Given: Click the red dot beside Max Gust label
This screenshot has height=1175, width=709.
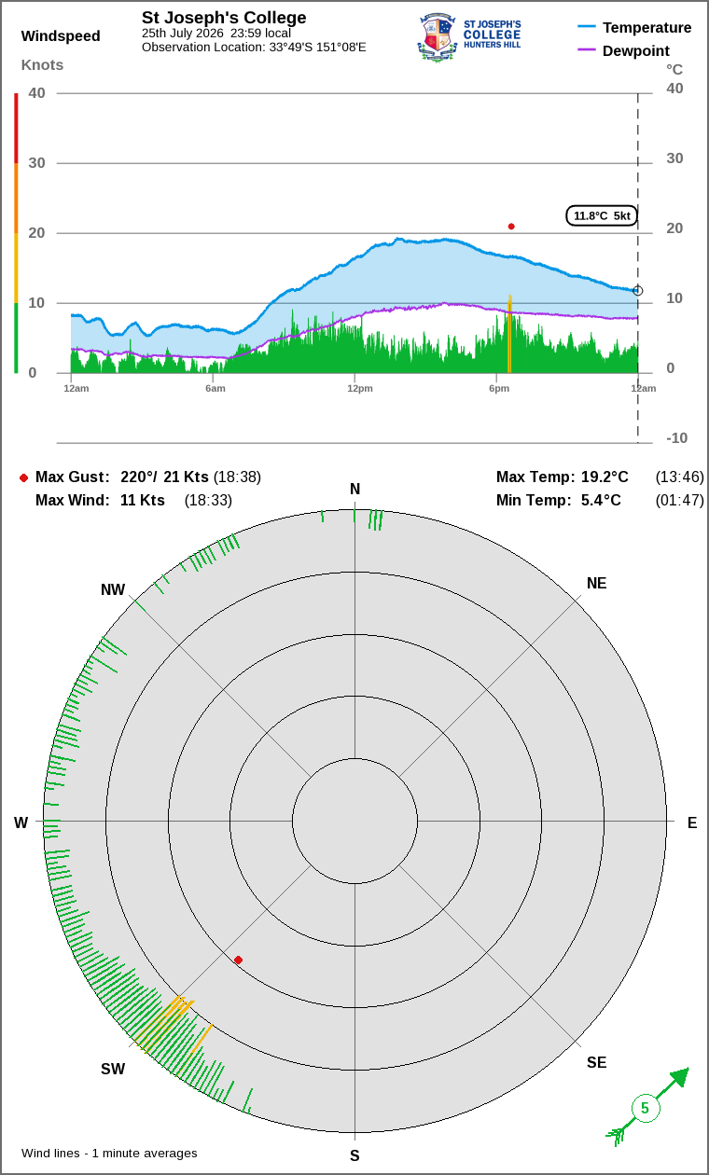Looking at the screenshot, I should [x=23, y=477].
